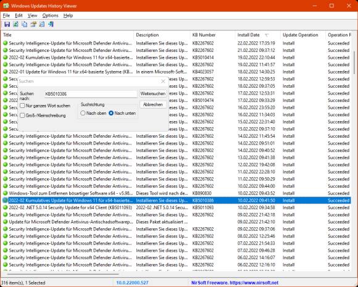Click green icon of Antivirus-Antischadsoftware update row
The height and width of the screenshot is (287, 358).
point(6,222)
